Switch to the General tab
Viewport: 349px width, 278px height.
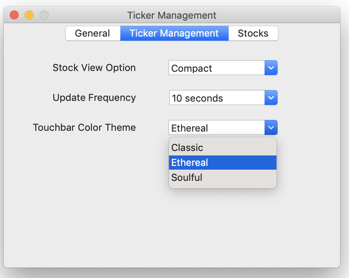(93, 33)
